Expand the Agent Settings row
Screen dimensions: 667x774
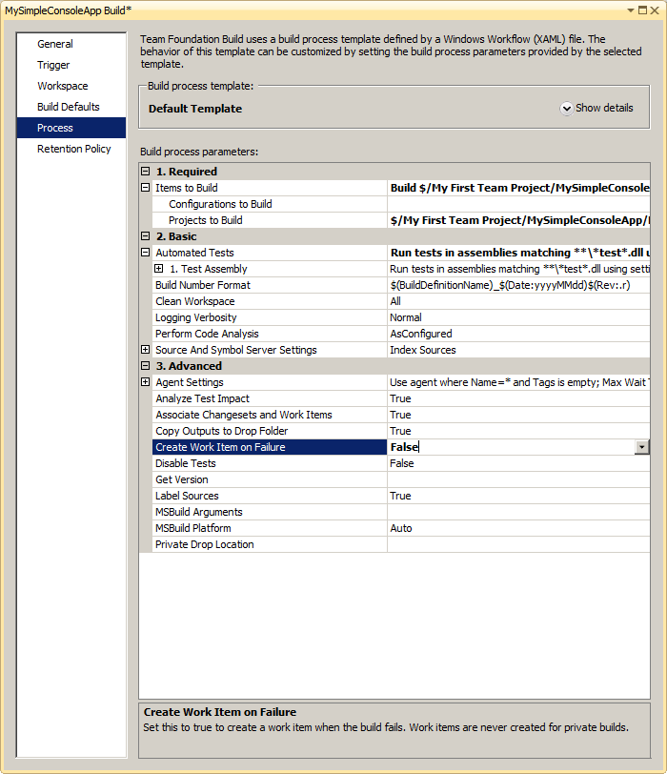click(145, 382)
